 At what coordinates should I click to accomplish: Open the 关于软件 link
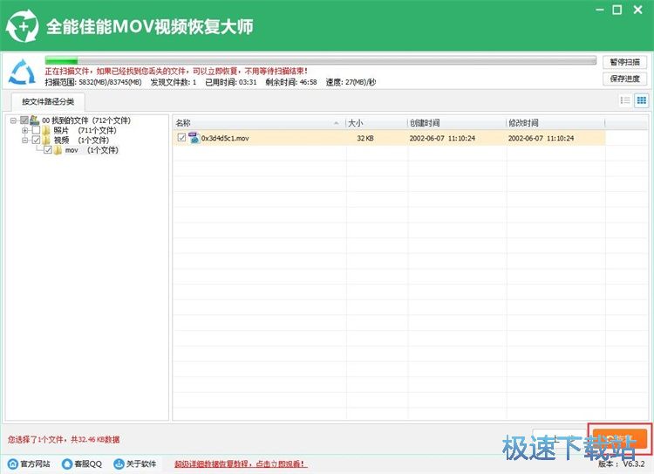[141, 464]
